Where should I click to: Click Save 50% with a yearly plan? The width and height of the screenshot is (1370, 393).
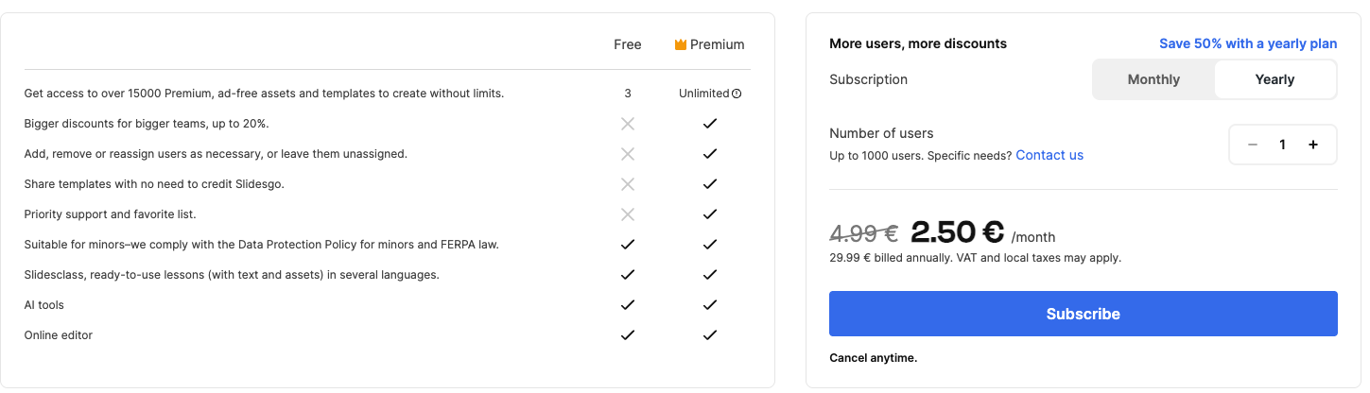pyautogui.click(x=1248, y=43)
